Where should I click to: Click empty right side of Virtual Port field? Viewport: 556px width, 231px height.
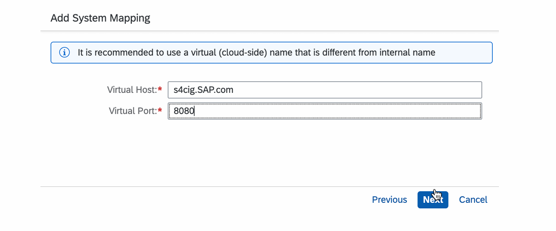416,111
